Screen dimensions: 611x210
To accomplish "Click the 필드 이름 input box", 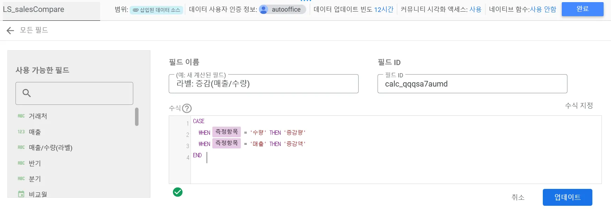I will tap(264, 84).
